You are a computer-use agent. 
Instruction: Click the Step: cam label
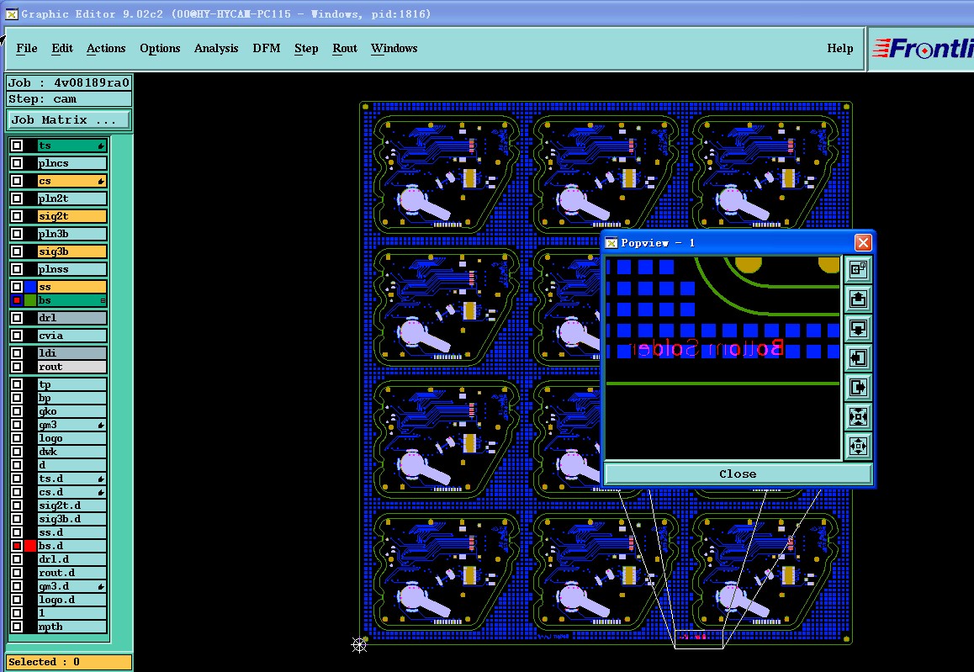click(x=69, y=98)
